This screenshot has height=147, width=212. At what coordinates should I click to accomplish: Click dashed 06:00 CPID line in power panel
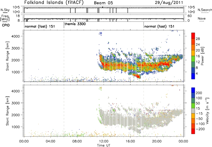pyautogui.click(x=64, y=56)
